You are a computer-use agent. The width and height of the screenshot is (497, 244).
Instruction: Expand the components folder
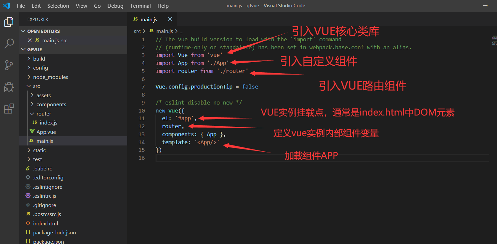coord(73,104)
